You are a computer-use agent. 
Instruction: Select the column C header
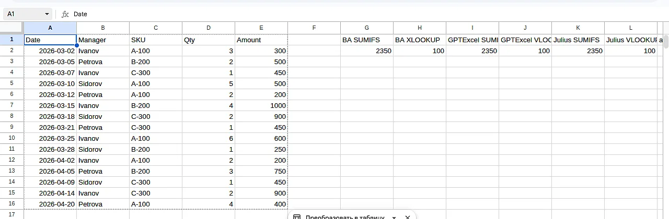pyautogui.click(x=156, y=28)
